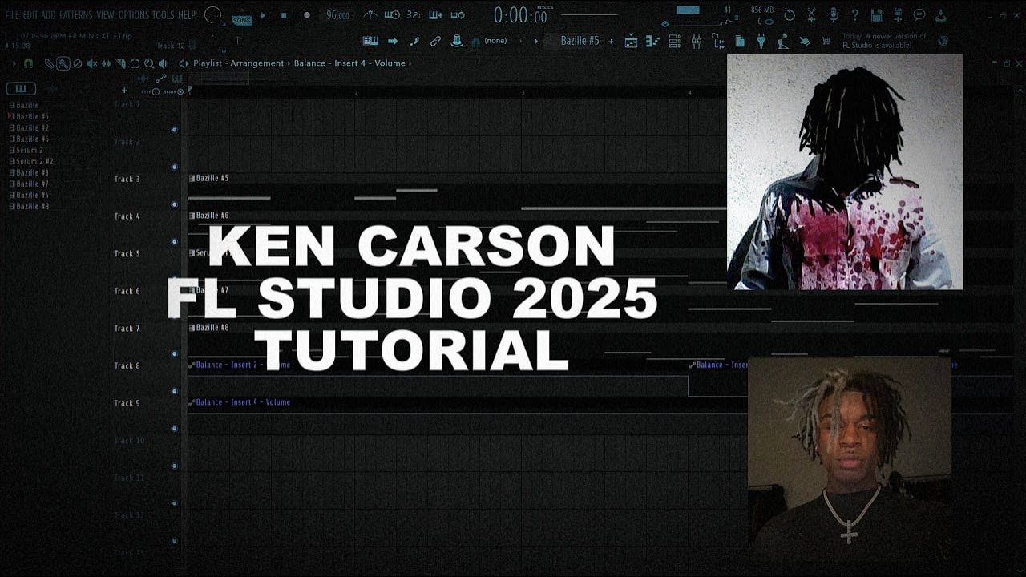
Task: Toggle the 3.2.1 countdown before recording
Action: [414, 15]
